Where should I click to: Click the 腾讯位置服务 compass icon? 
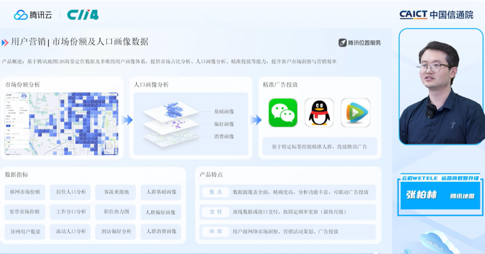[342, 43]
